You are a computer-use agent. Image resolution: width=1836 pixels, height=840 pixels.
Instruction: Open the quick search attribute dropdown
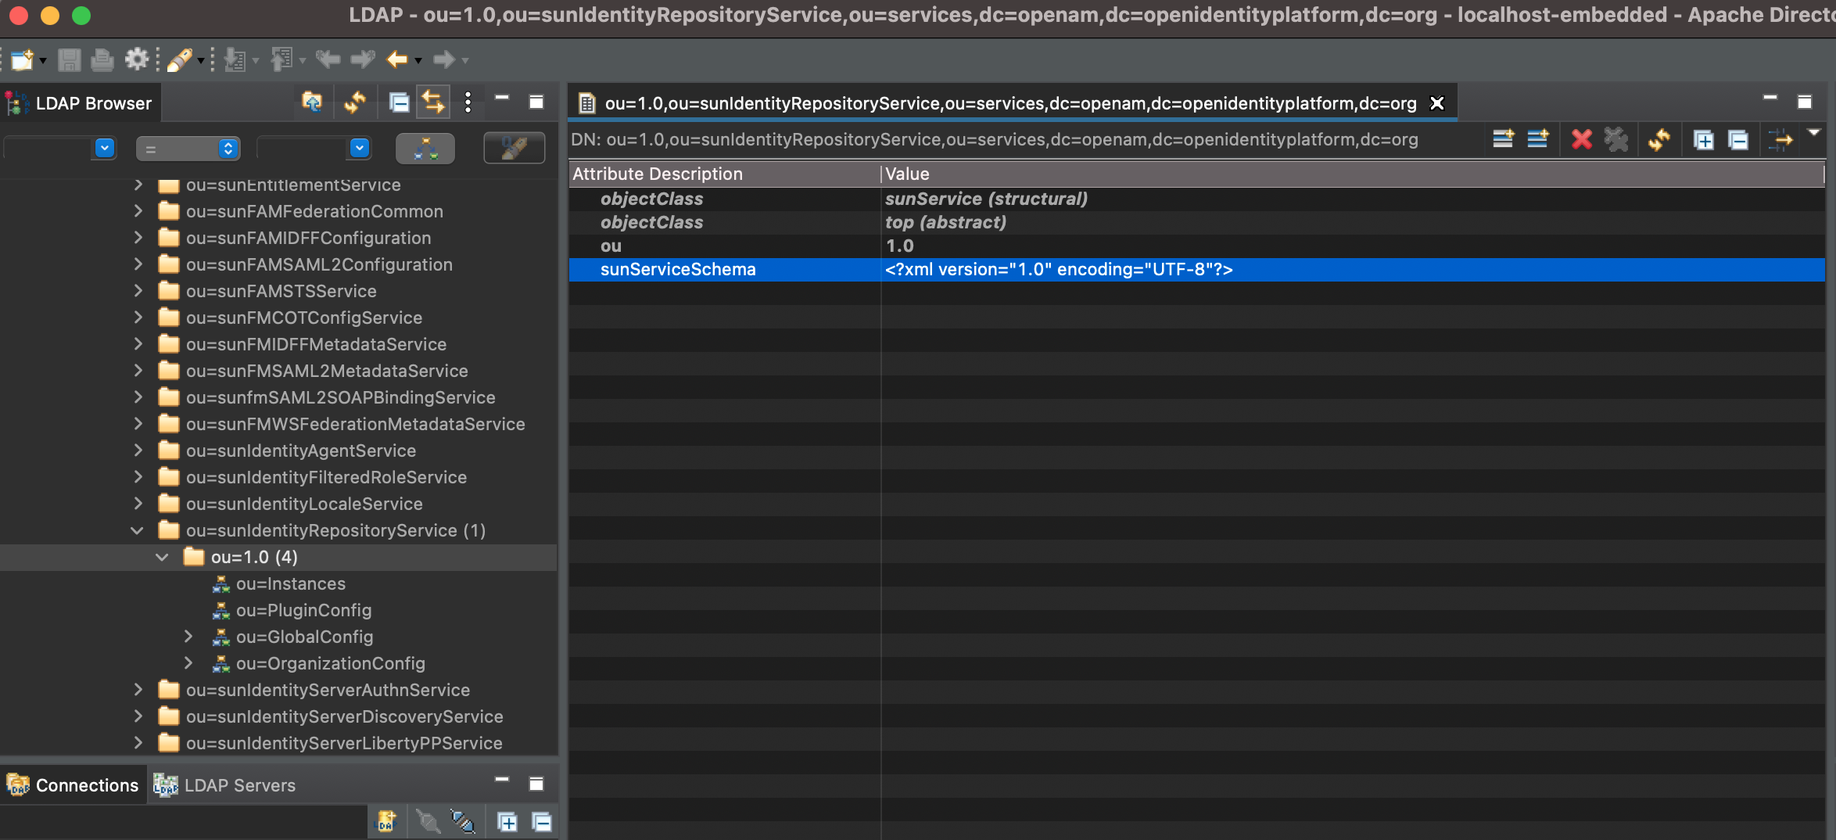point(104,148)
